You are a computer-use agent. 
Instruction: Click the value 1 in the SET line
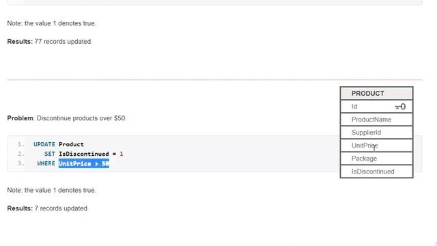point(122,154)
